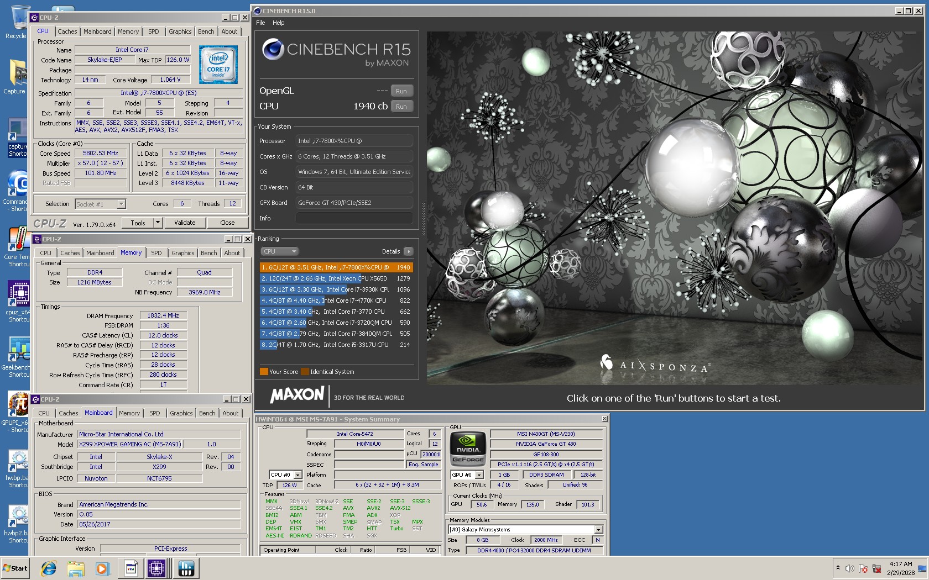Click the Cinebench R15 logo icon
Image resolution: width=929 pixels, height=580 pixels.
point(273,49)
